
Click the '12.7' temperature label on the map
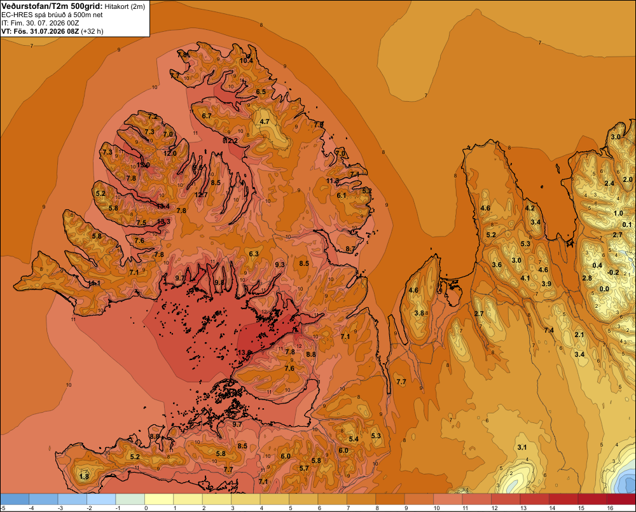pos(201,195)
